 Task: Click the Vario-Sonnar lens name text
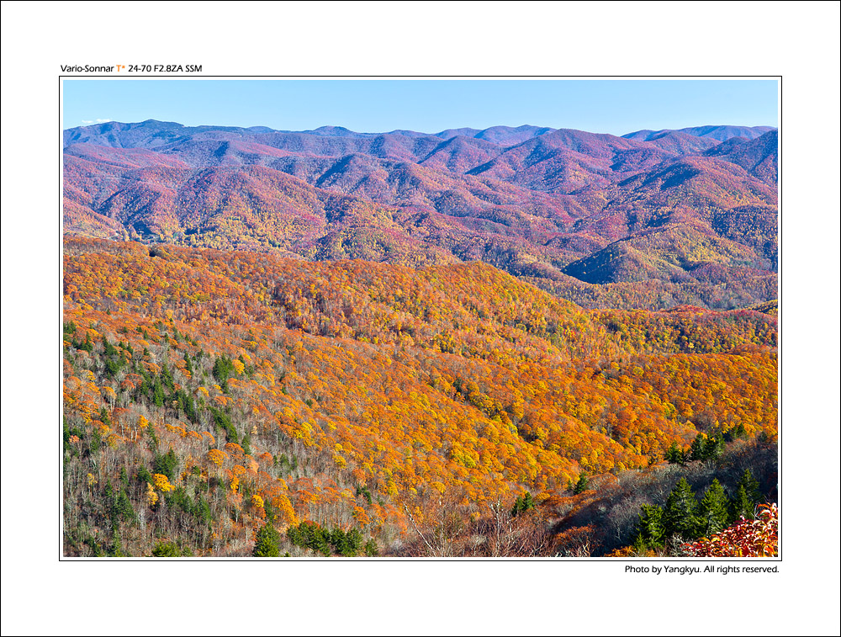pos(86,68)
